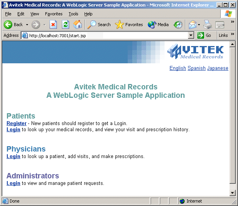Click the Patients heading text
Image resolution: width=238 pixels, height=206 pixels.
21,116
